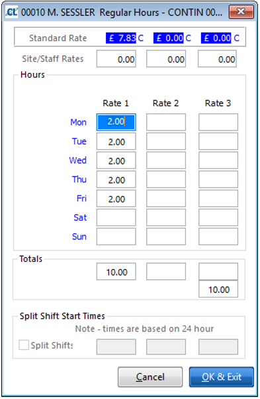Click the second standard rate £ 0.00 value
The image size is (260, 399).
pos(169,38)
